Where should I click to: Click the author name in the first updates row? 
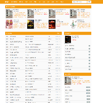[x=49, y=36]
